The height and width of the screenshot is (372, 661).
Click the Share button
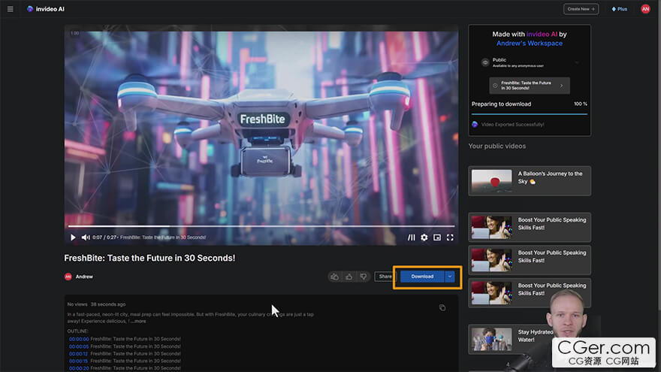(x=385, y=277)
